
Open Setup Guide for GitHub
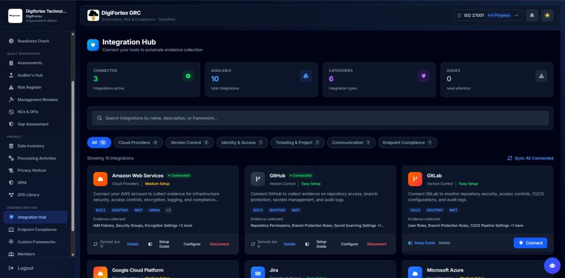pyautogui.click(x=317, y=244)
